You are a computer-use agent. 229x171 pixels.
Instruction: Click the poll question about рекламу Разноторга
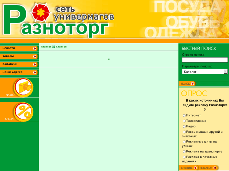pyautogui.click(x=205, y=105)
